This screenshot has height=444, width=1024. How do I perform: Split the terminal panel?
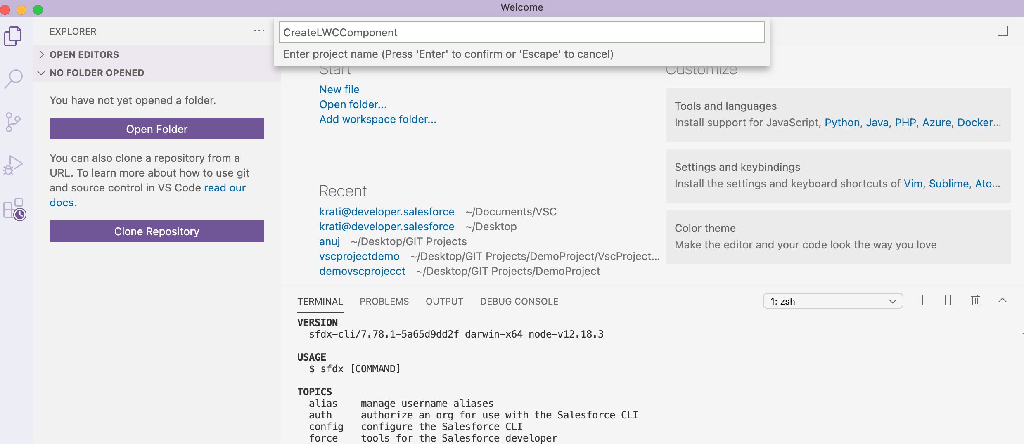[950, 300]
